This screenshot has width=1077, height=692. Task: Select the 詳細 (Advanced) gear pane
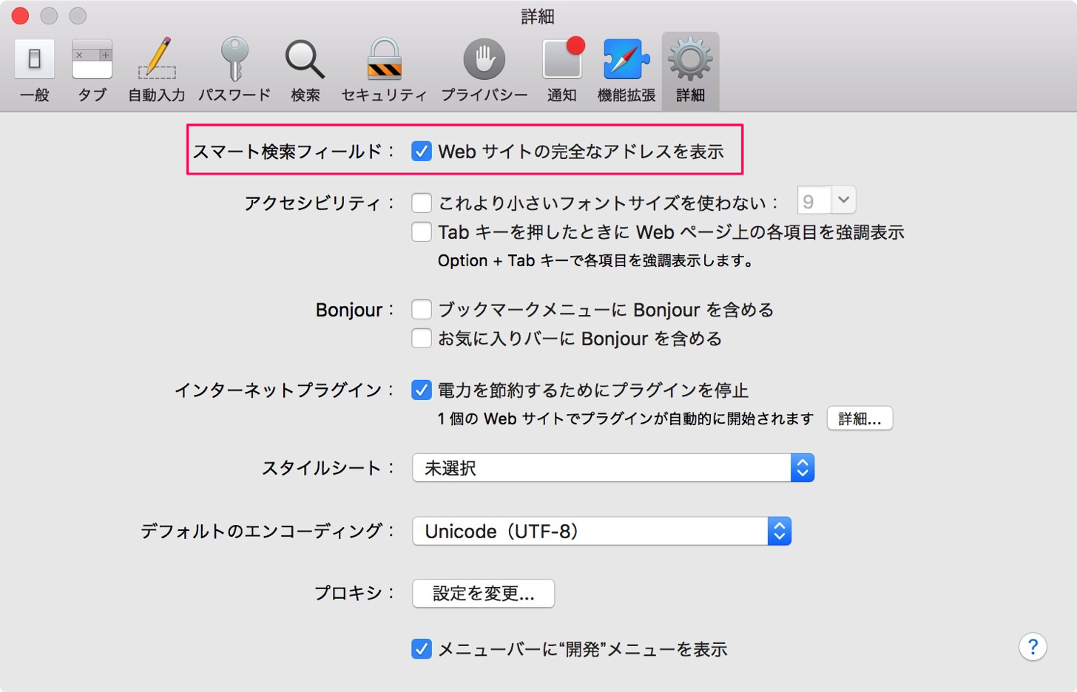pyautogui.click(x=690, y=71)
